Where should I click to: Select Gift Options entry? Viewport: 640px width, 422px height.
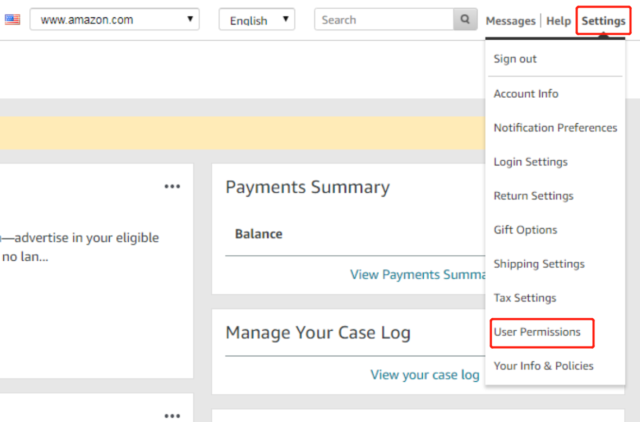pos(525,230)
